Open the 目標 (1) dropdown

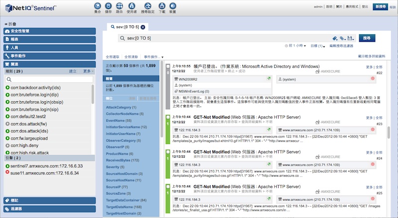pyautogui.click(x=317, y=46)
